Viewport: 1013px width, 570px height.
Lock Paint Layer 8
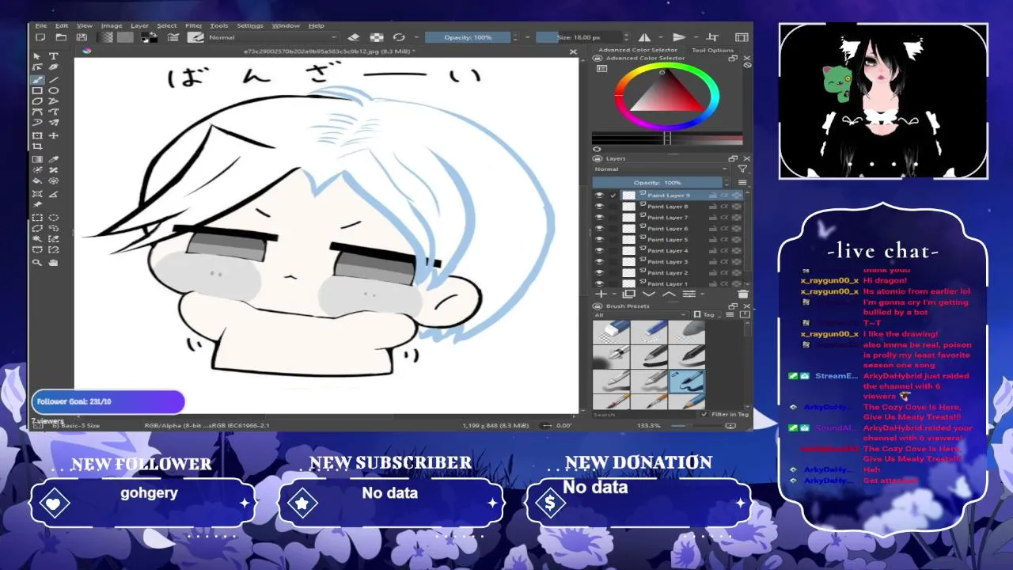coord(713,207)
